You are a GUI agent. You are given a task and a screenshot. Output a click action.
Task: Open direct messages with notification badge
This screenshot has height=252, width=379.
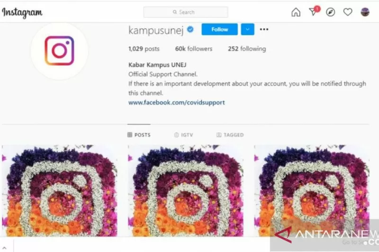coord(314,11)
